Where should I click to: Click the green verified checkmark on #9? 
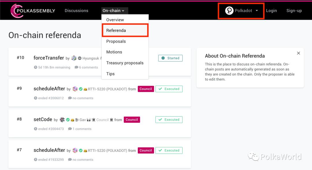pyautogui.click(x=81, y=89)
